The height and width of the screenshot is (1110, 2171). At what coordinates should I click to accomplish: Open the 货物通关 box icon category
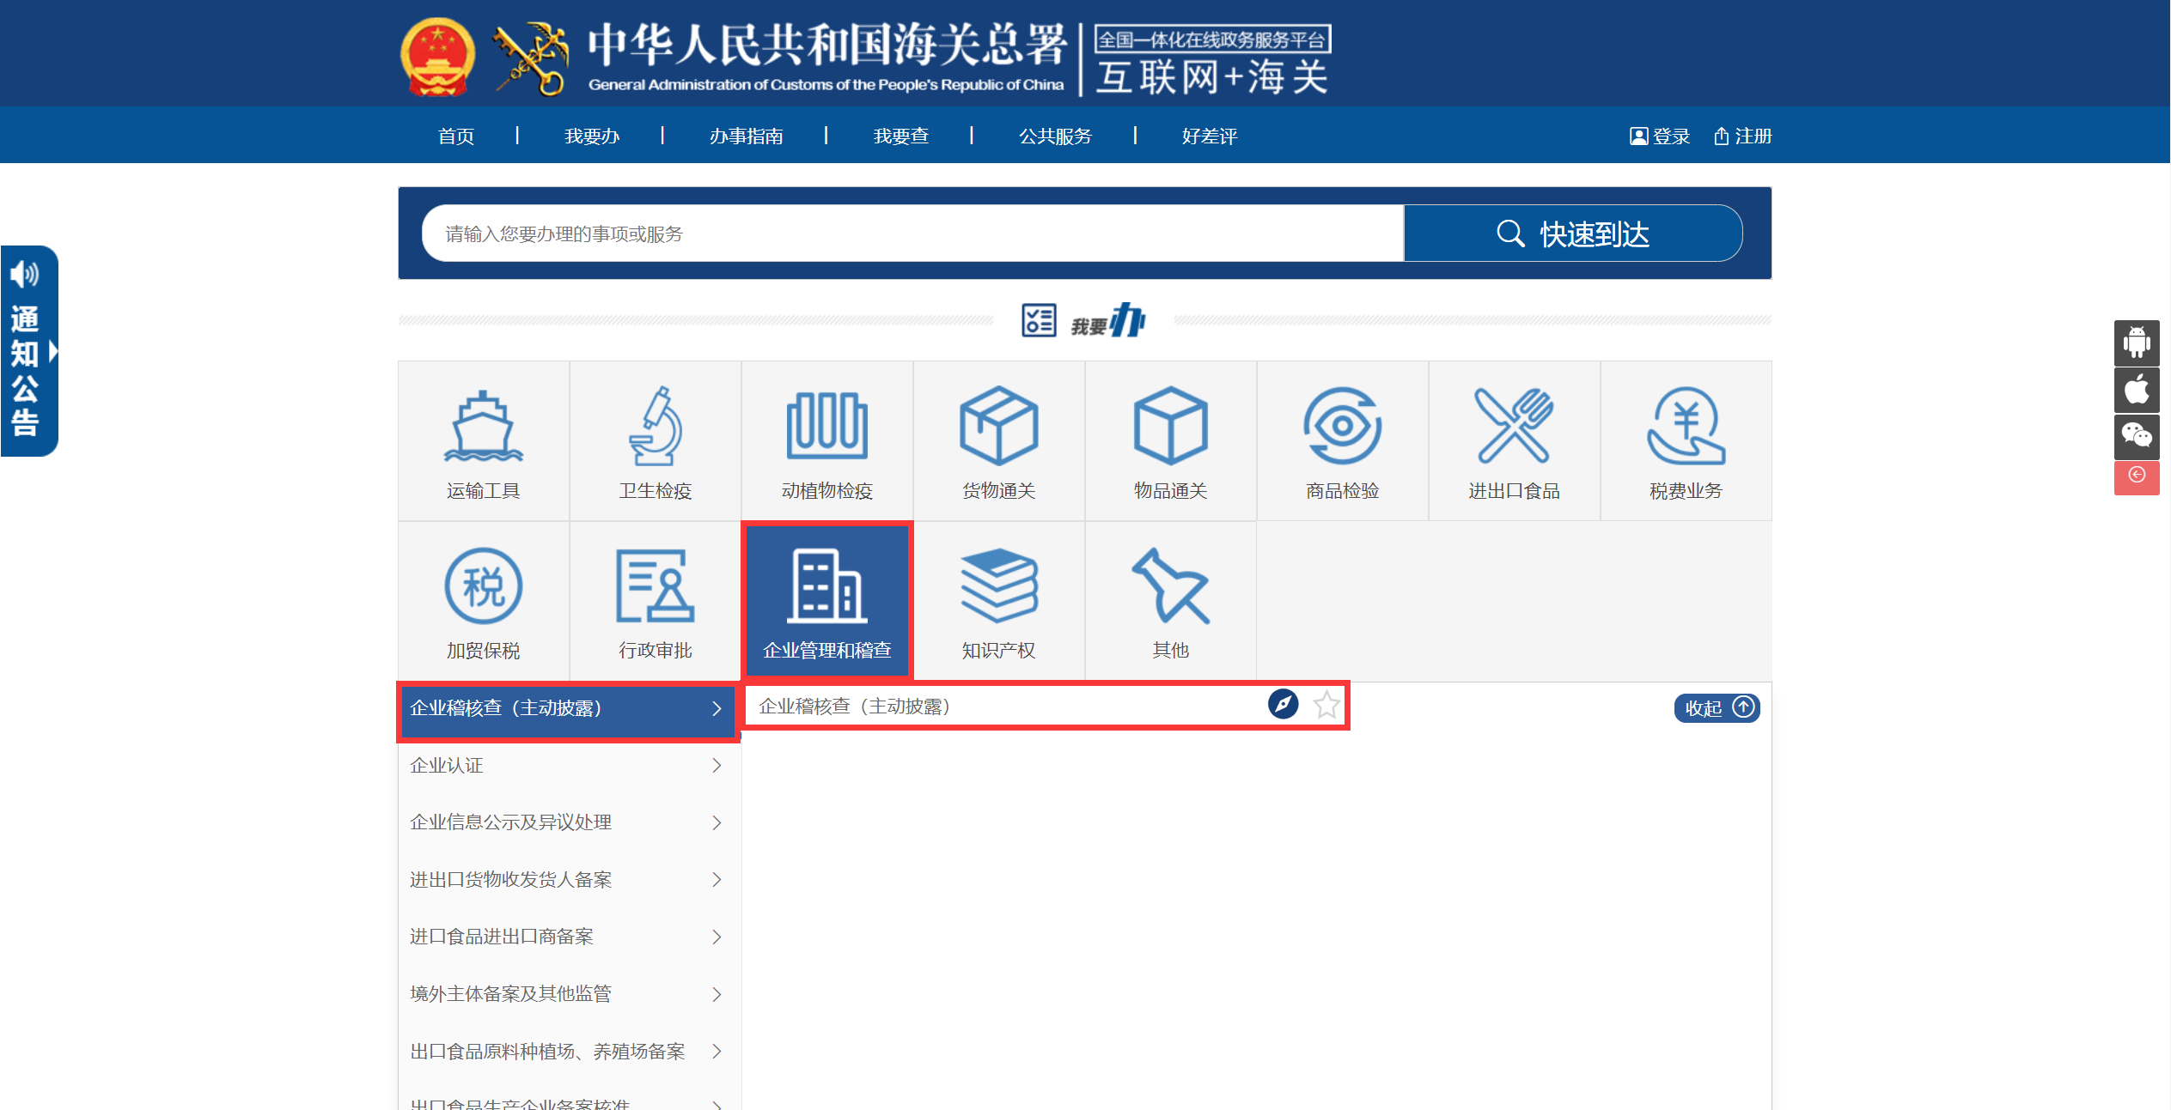(x=998, y=427)
